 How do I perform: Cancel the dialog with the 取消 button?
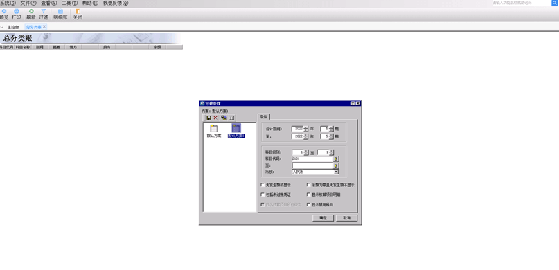pyautogui.click(x=346, y=218)
